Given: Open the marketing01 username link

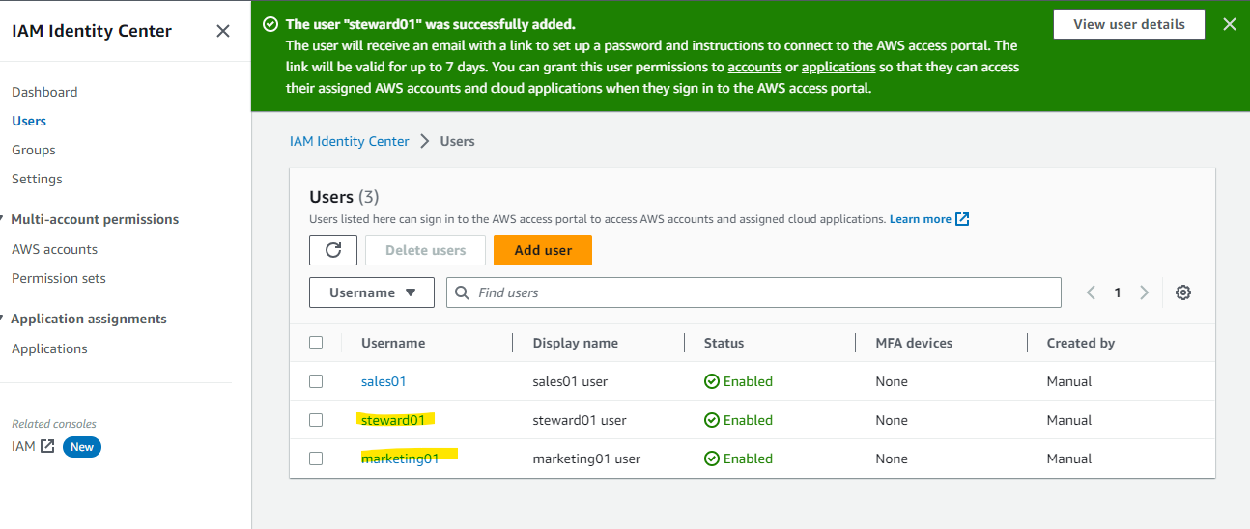Looking at the screenshot, I should [x=400, y=459].
